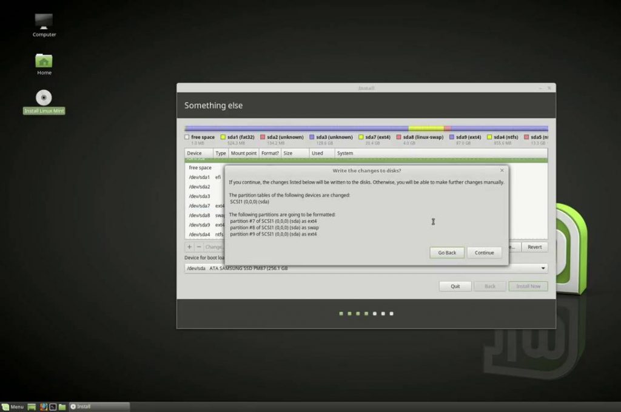This screenshot has width=621, height=412.
Task: Click the add partition plus button
Action: pyautogui.click(x=189, y=247)
